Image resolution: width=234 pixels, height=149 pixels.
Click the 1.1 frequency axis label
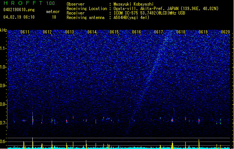[x=3, y=48]
